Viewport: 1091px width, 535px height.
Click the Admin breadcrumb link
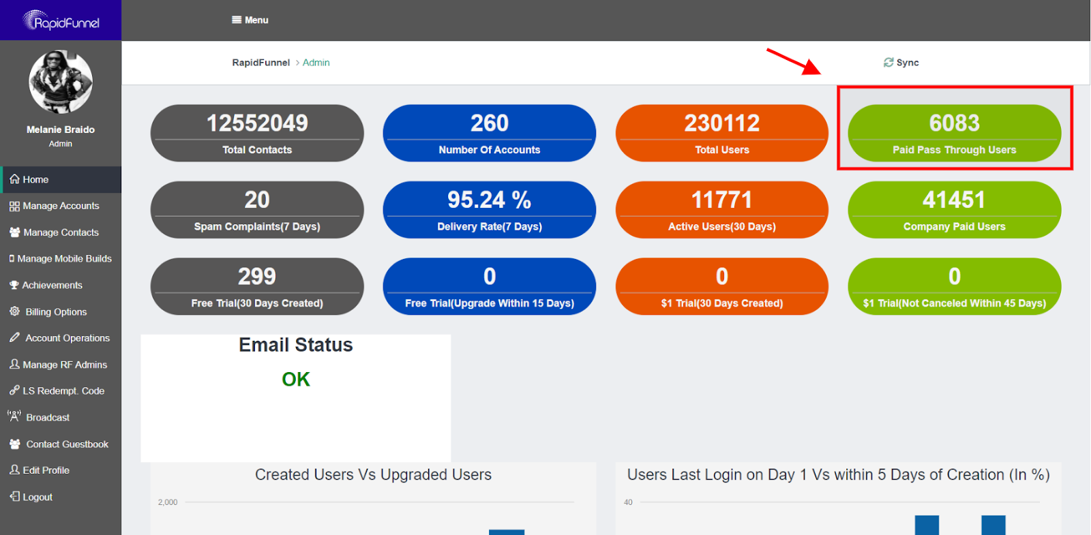316,63
